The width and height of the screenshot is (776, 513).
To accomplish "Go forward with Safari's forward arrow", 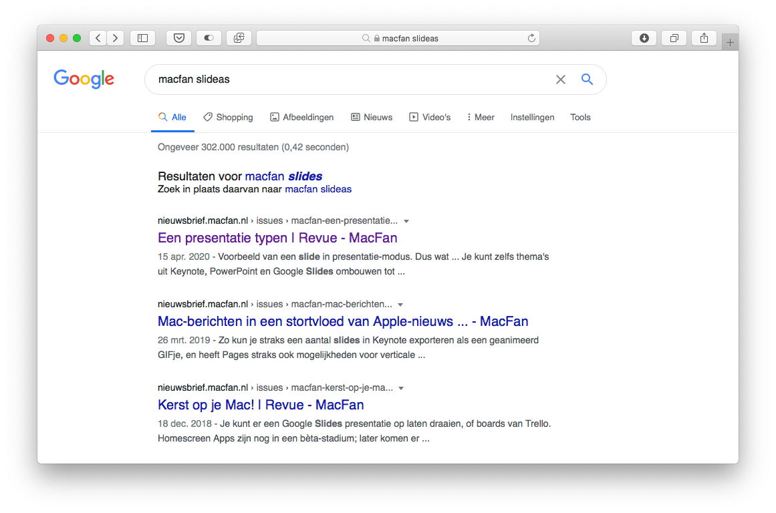I will pyautogui.click(x=116, y=38).
